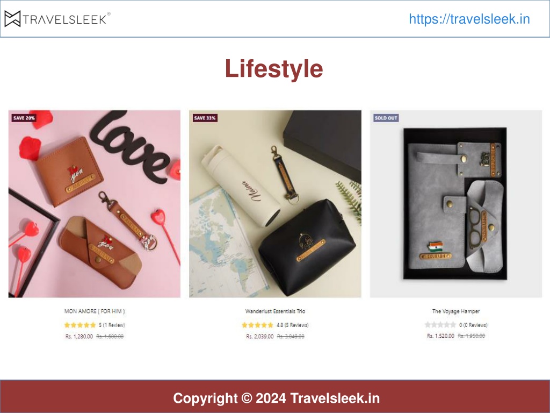Open the 0 (0 Reviews) text

[473, 325]
